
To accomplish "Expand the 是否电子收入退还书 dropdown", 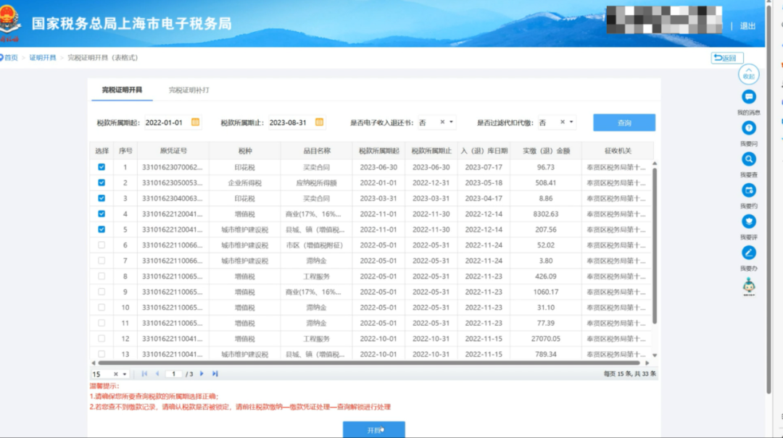I will [x=452, y=122].
